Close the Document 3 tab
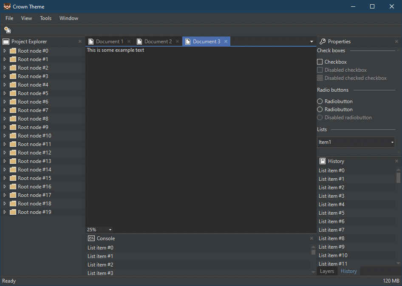 pos(226,42)
